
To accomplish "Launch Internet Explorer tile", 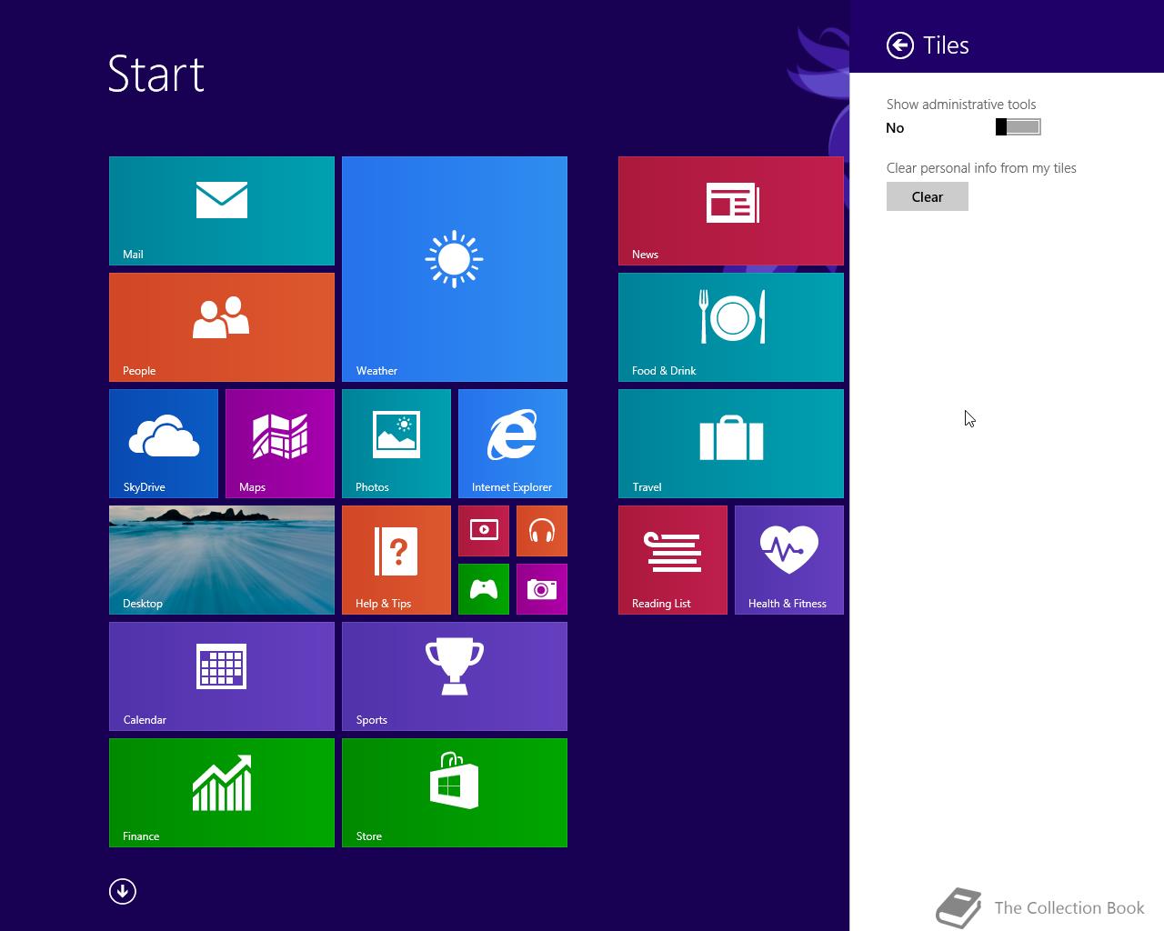I will click(x=513, y=444).
